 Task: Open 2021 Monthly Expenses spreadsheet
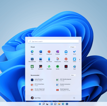(64, 80)
